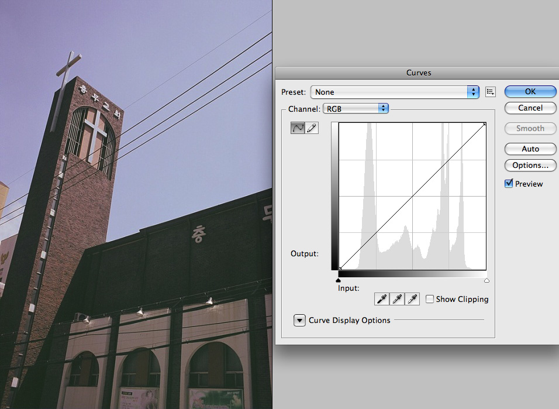The height and width of the screenshot is (409, 559).
Task: Click the OK button
Action: 530,91
